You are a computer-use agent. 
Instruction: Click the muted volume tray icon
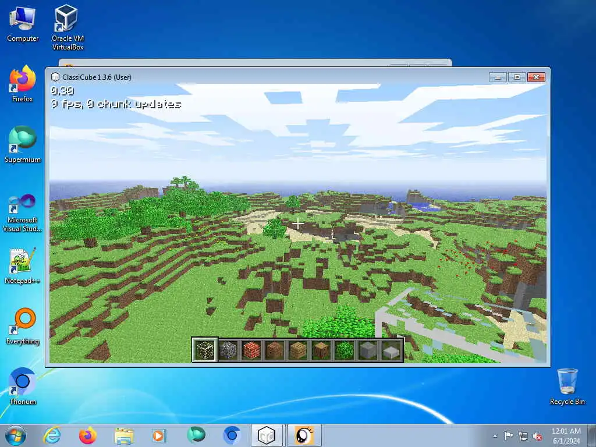(537, 437)
